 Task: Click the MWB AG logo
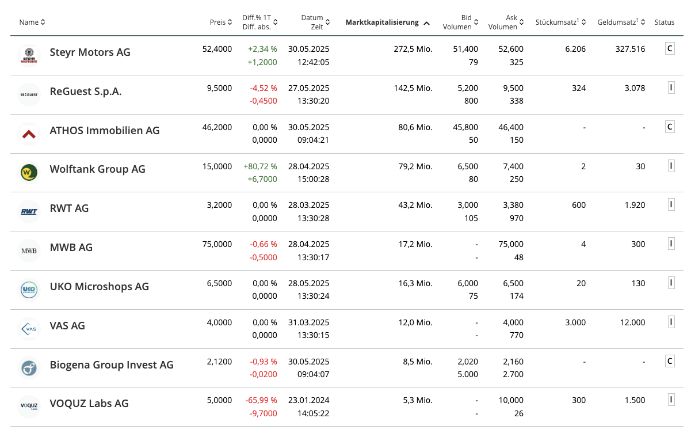[x=29, y=251]
